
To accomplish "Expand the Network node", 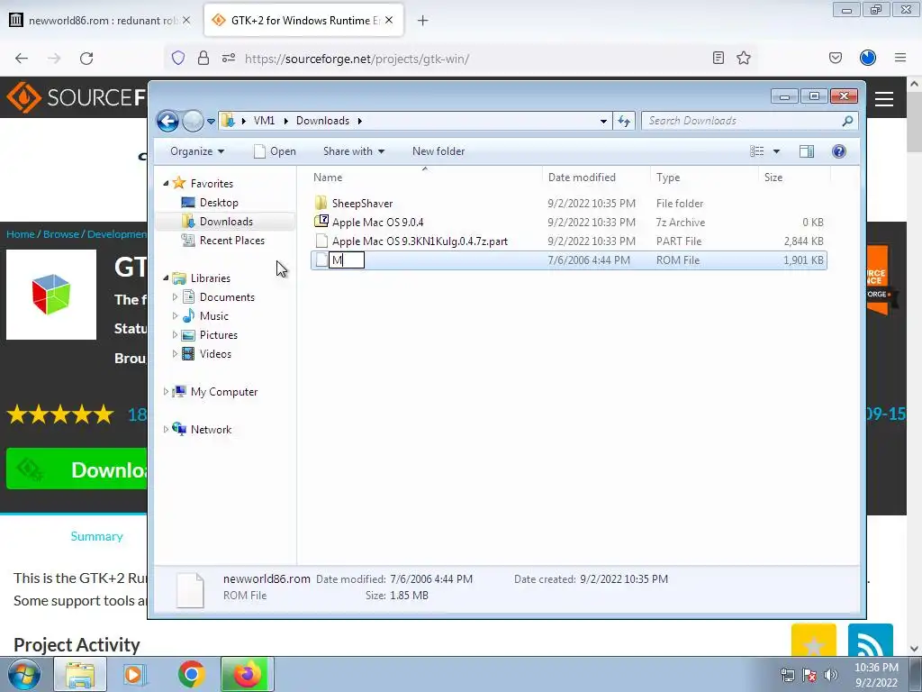I will [166, 430].
